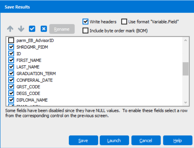The image size is (194, 148).
Task: Uncheck the LAST_NAME field
Action: pyautogui.click(x=11, y=67)
